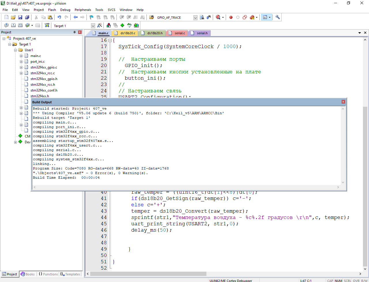
Task: Collapse code fold at line 16
Action: [110, 40]
